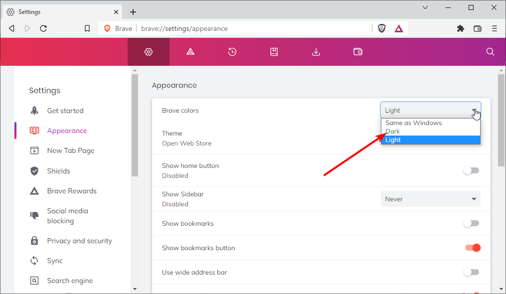Go to Privacy and security settings
506x294 pixels.
click(x=79, y=241)
